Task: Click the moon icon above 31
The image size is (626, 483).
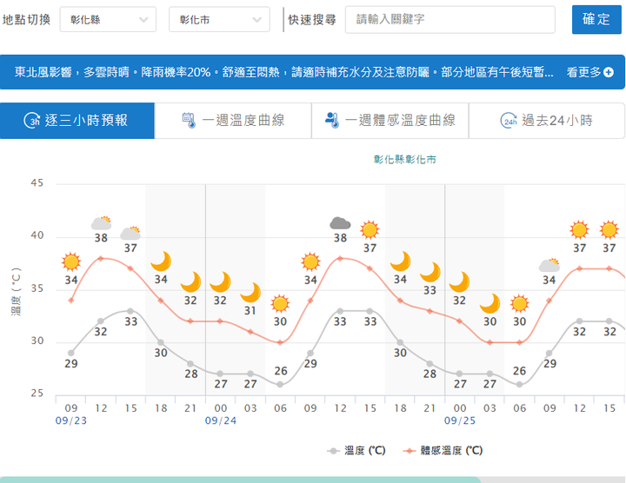Action: pos(250,292)
